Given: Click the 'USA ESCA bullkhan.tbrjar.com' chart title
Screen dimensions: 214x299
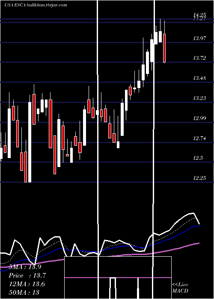Looking at the screenshot, I should pyautogui.click(x=36, y=5).
